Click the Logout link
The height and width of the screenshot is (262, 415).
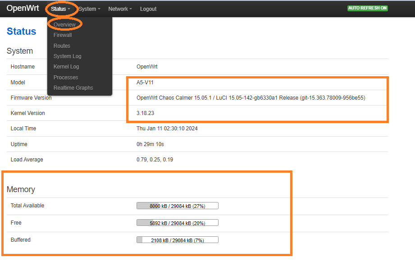point(148,9)
